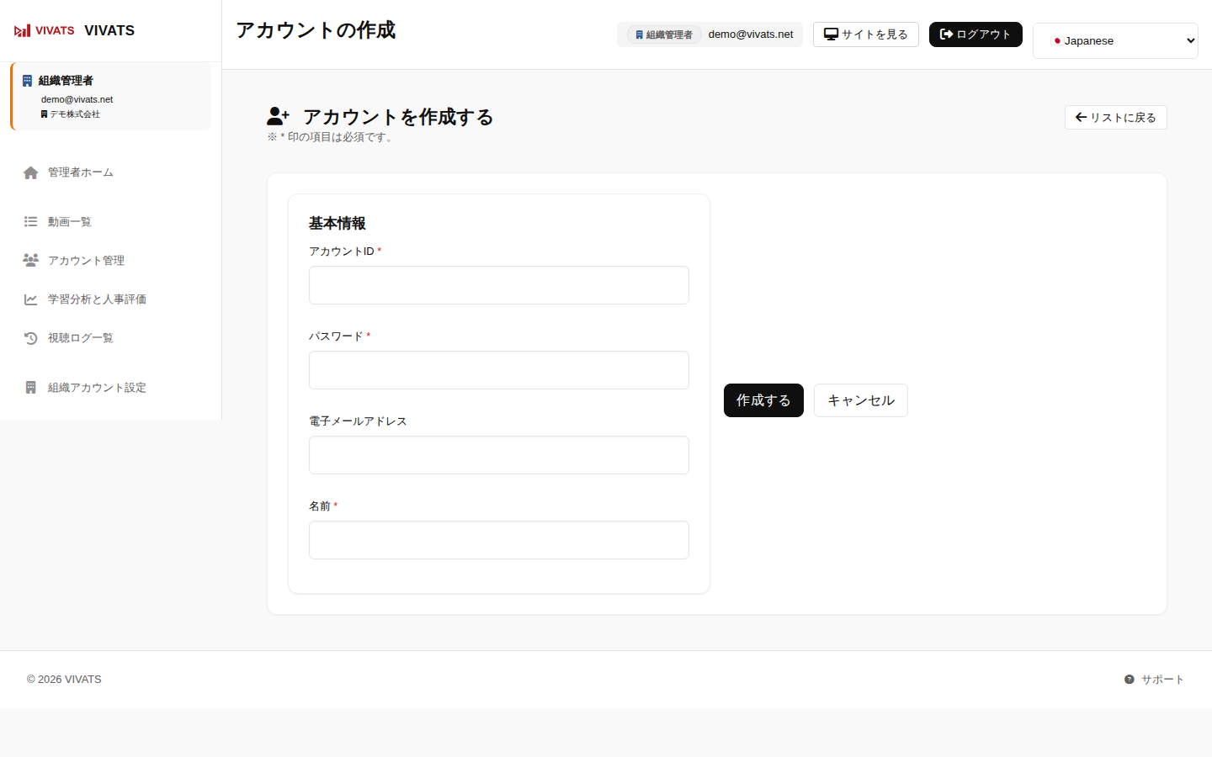
Task: Click the building icon in the 組織管理者 sidebar card
Action: pos(28,81)
